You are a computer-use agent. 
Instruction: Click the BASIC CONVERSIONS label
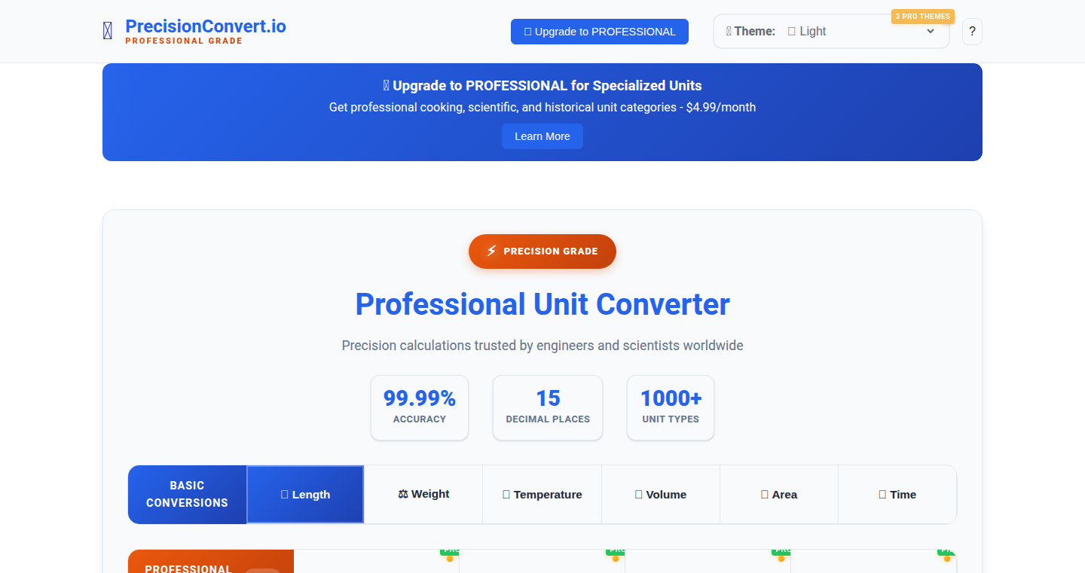tap(187, 494)
